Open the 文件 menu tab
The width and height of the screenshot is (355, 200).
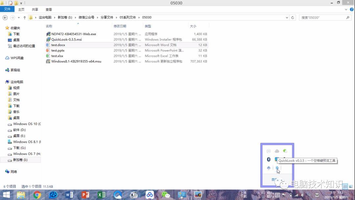(x=7, y=10)
